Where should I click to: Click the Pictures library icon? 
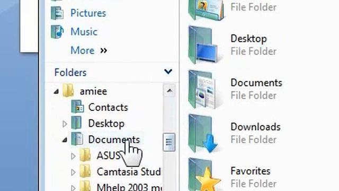tap(57, 13)
